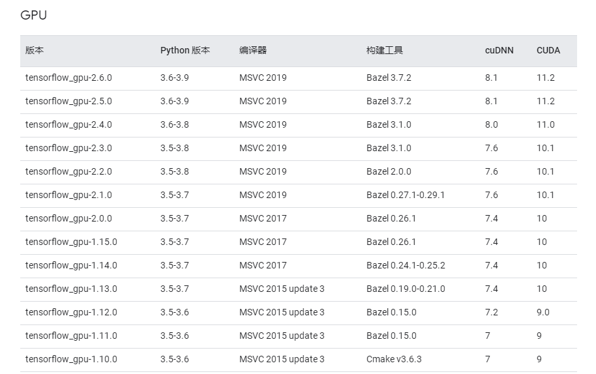Click Bazel 3.1.0 in tensorflow_gpu-2.3.0 row
596x374 pixels.
(x=389, y=149)
